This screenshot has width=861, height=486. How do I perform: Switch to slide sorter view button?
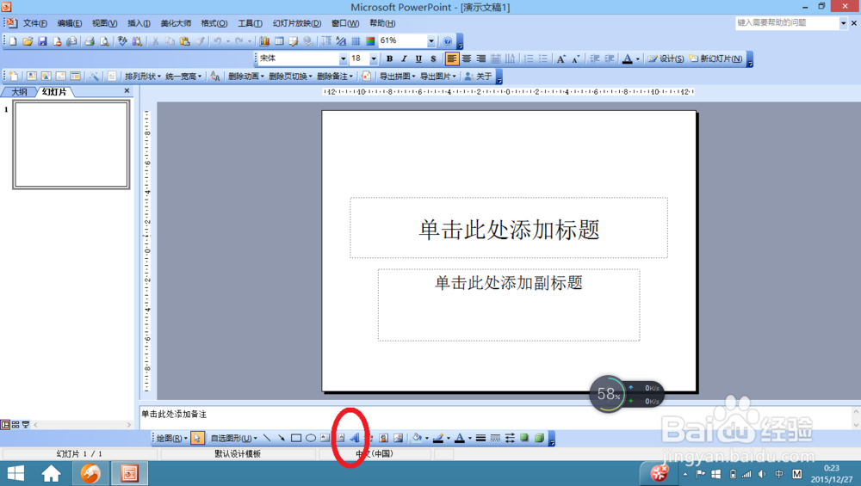point(15,425)
